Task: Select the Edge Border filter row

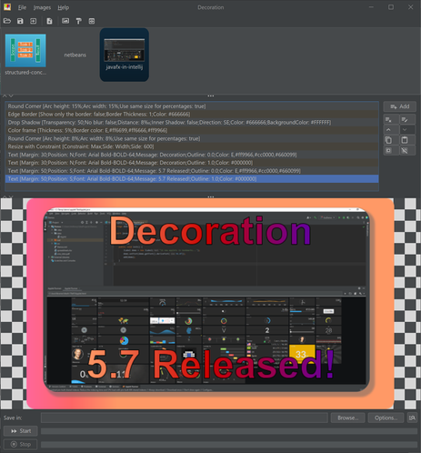Action: 192,114
